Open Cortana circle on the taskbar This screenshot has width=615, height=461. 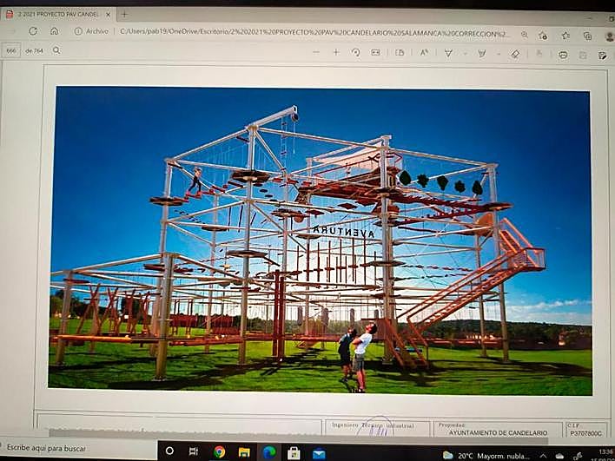tap(169, 451)
